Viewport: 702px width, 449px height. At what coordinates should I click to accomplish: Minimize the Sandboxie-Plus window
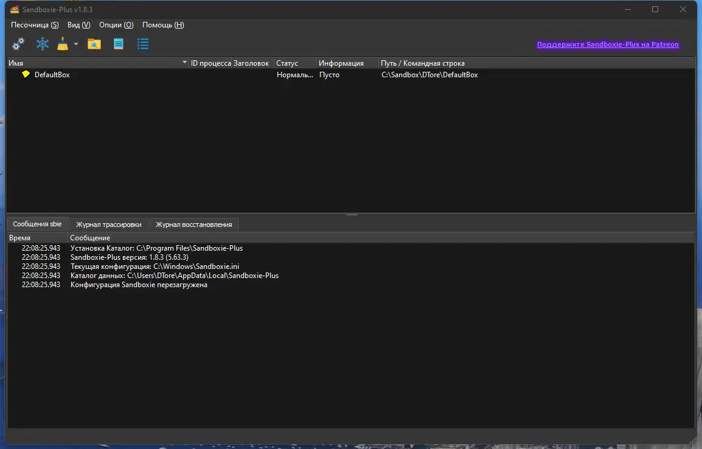tap(628, 9)
